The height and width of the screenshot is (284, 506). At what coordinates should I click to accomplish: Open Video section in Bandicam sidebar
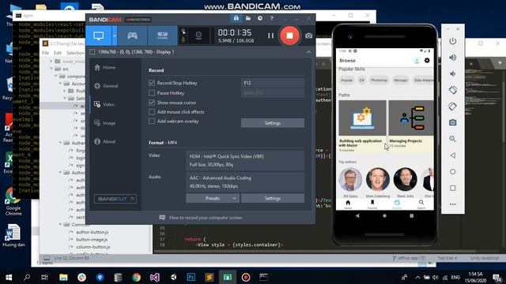pos(104,104)
